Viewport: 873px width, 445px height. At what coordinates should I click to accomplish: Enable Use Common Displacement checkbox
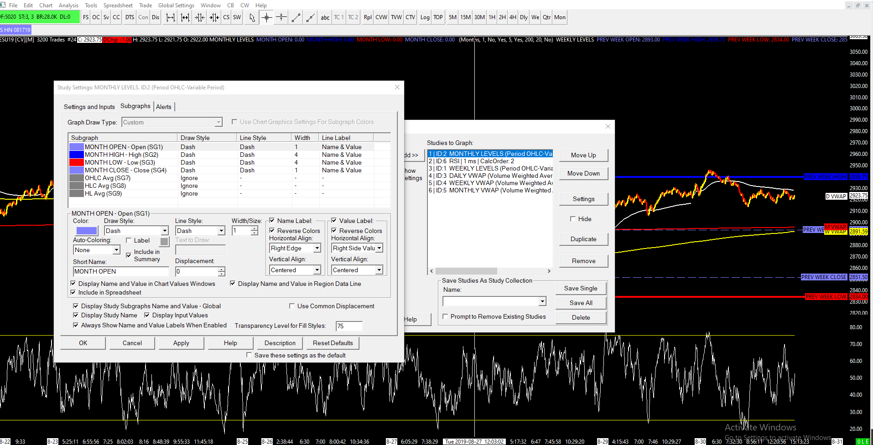point(292,306)
